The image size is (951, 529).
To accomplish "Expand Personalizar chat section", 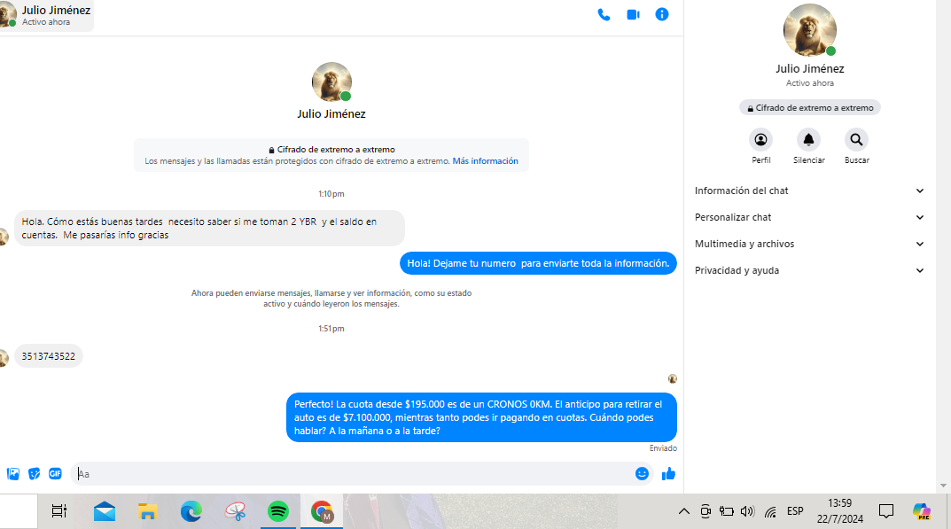I will (x=809, y=217).
